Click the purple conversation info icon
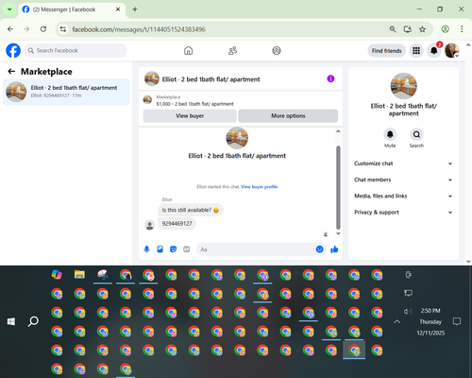The image size is (472, 378). (x=330, y=78)
